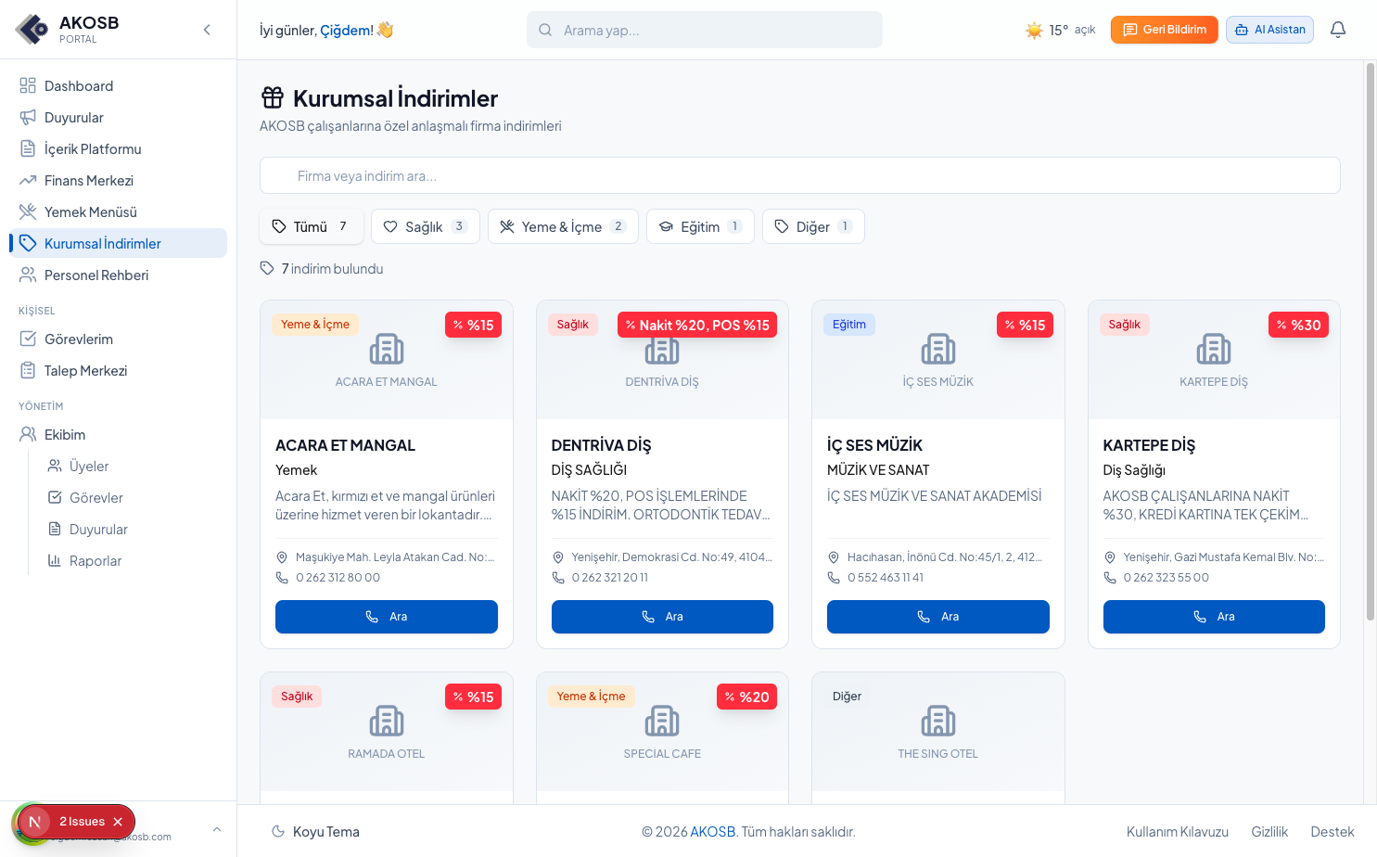Expand the Ekibim section
This screenshot has width=1377, height=857.
tap(118, 435)
